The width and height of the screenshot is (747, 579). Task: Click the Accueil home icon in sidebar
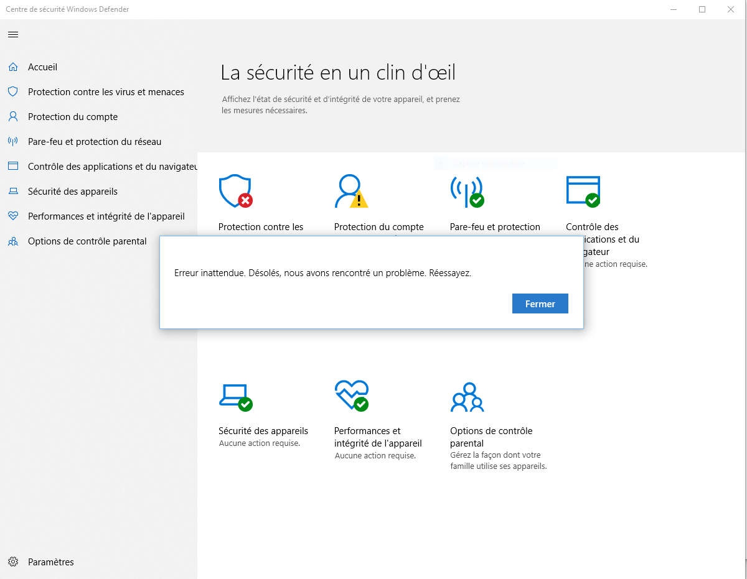tap(13, 67)
